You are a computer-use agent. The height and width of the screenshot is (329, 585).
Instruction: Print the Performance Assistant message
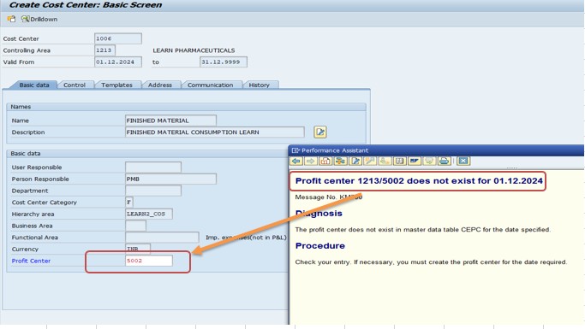tap(444, 161)
